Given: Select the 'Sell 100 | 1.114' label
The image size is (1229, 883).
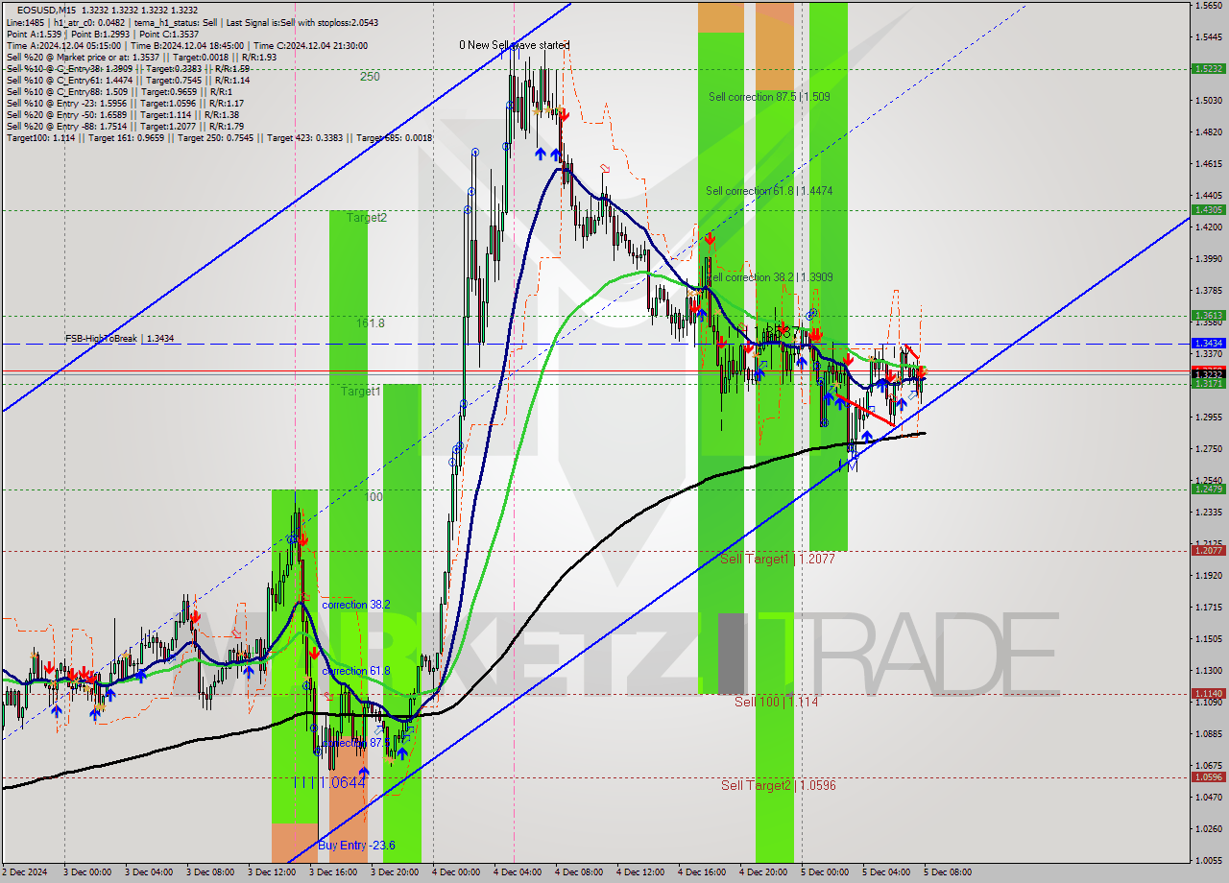Looking at the screenshot, I should pyautogui.click(x=776, y=702).
